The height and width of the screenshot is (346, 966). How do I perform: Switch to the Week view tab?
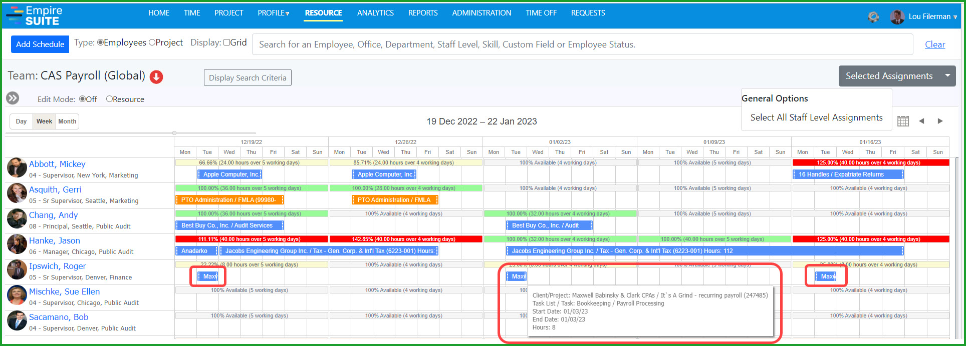(44, 121)
